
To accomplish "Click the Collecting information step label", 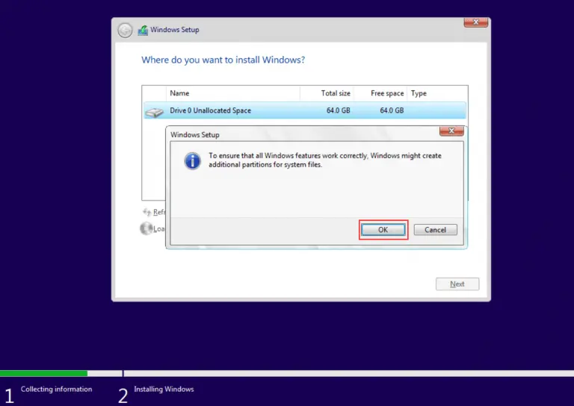I will pos(56,389).
